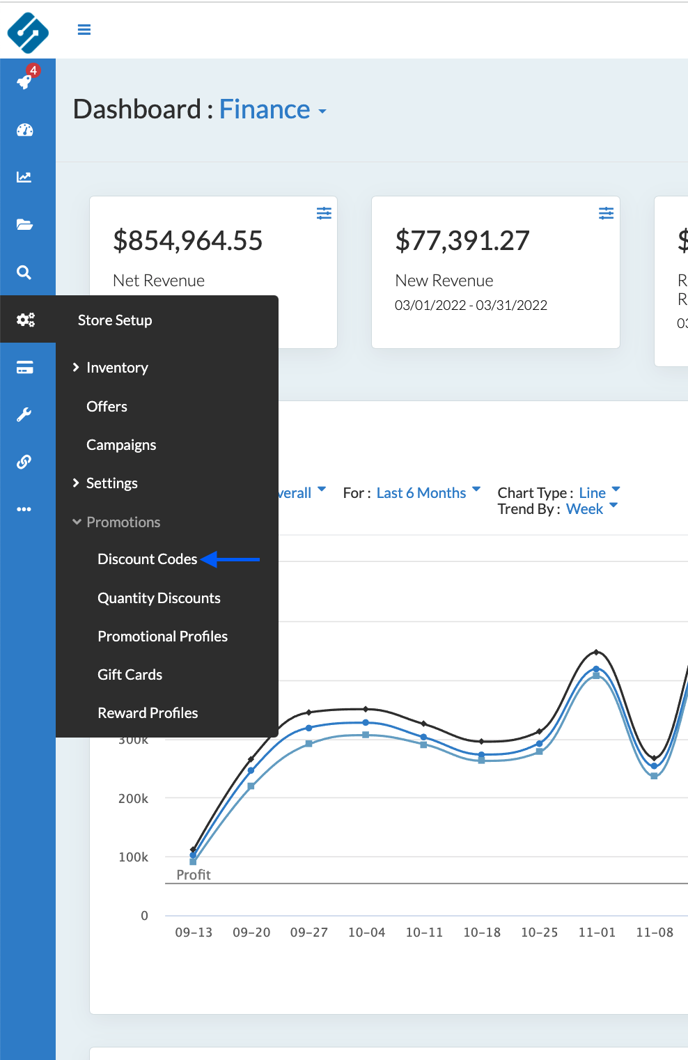Viewport: 688px width, 1060px height.
Task: Click the rocket notifications icon in sidebar
Action: (x=25, y=81)
